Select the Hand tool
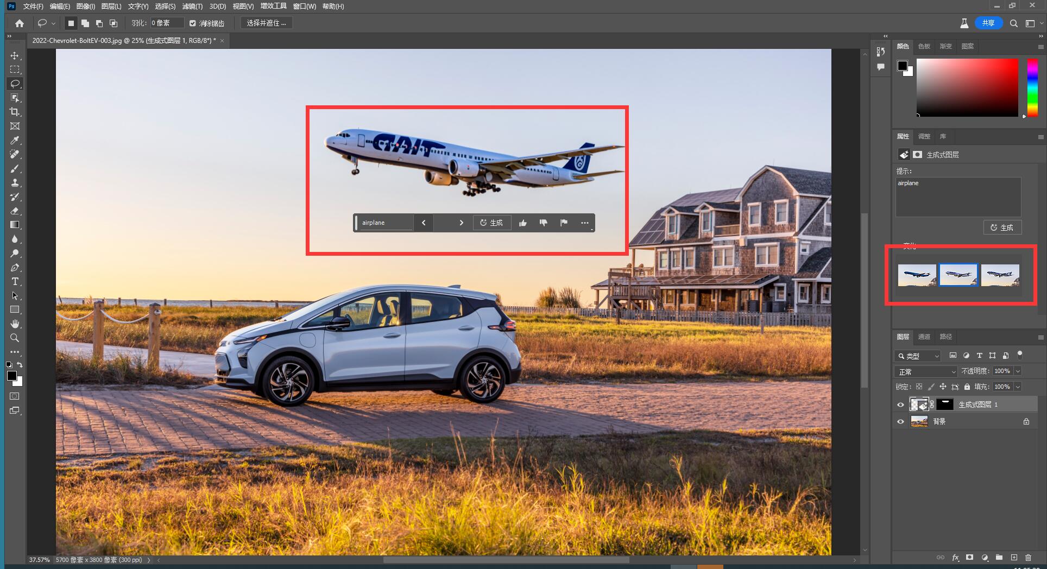Image resolution: width=1047 pixels, height=569 pixels. click(15, 324)
